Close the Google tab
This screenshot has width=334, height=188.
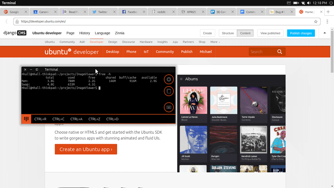26,12
